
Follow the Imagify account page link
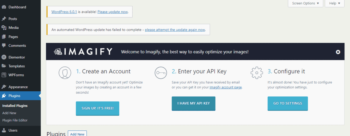pyautogui.click(x=226, y=87)
